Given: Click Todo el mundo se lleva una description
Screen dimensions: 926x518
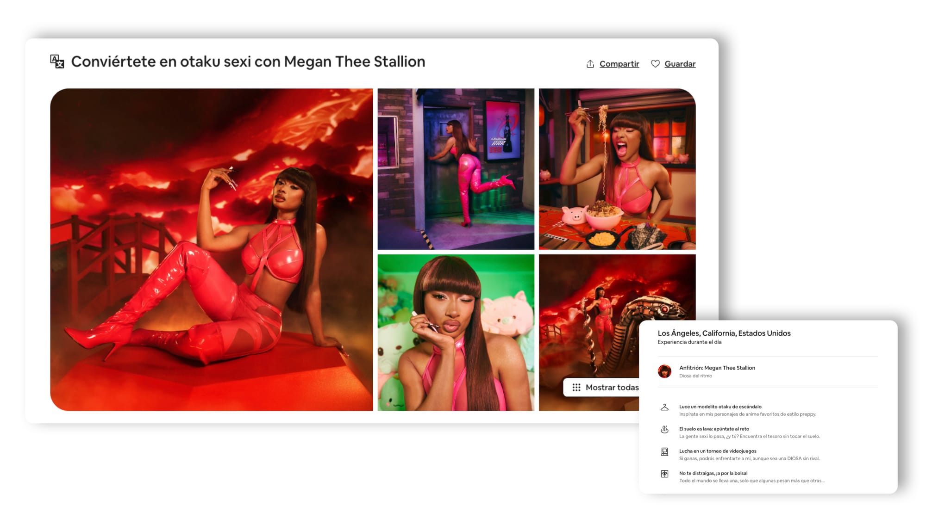Looking at the screenshot, I should pos(751,481).
